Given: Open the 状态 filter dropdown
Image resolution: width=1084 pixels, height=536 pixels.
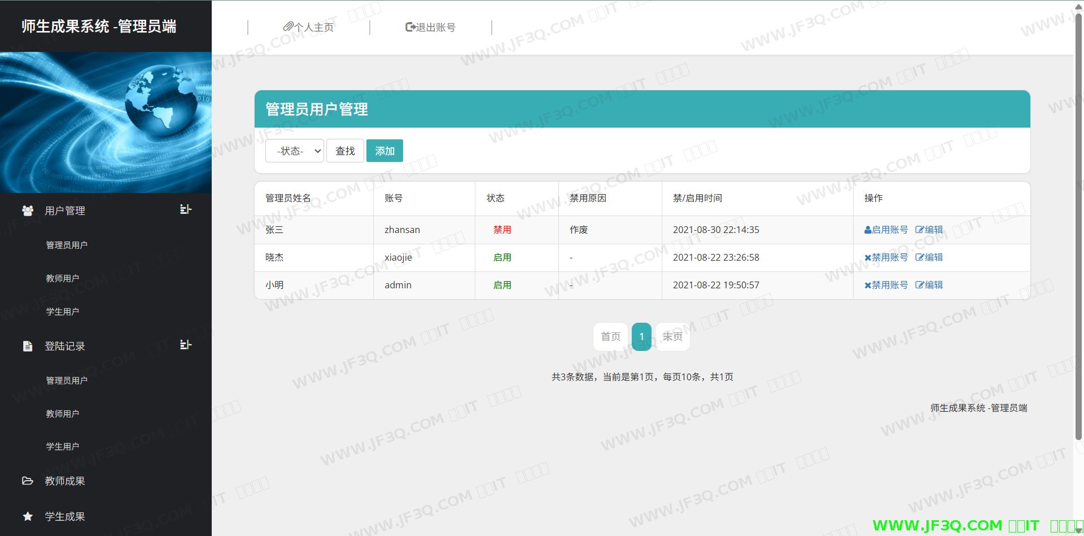Looking at the screenshot, I should coord(294,151).
